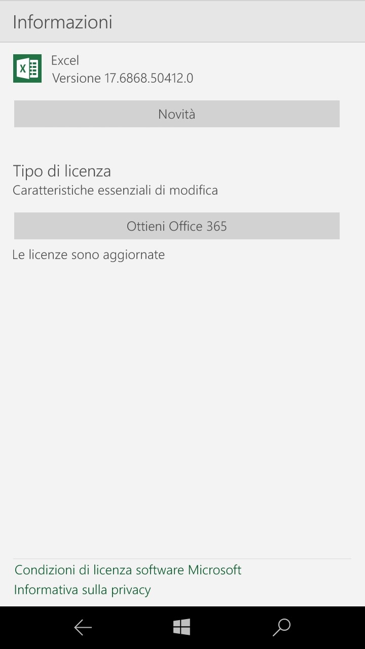Open Condizioni di licenza software Microsoft link
This screenshot has width=365, height=649.
tap(128, 570)
